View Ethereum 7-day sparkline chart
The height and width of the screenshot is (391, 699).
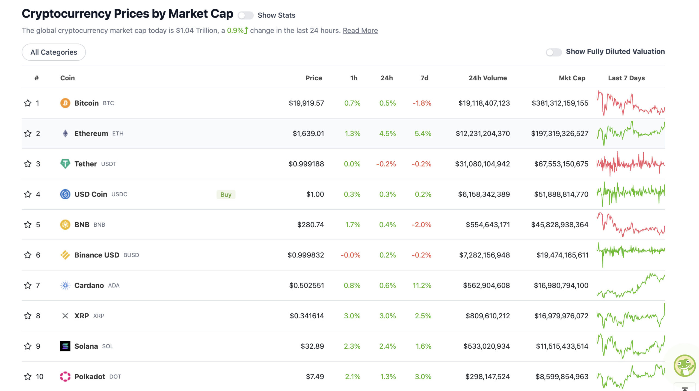coord(631,133)
